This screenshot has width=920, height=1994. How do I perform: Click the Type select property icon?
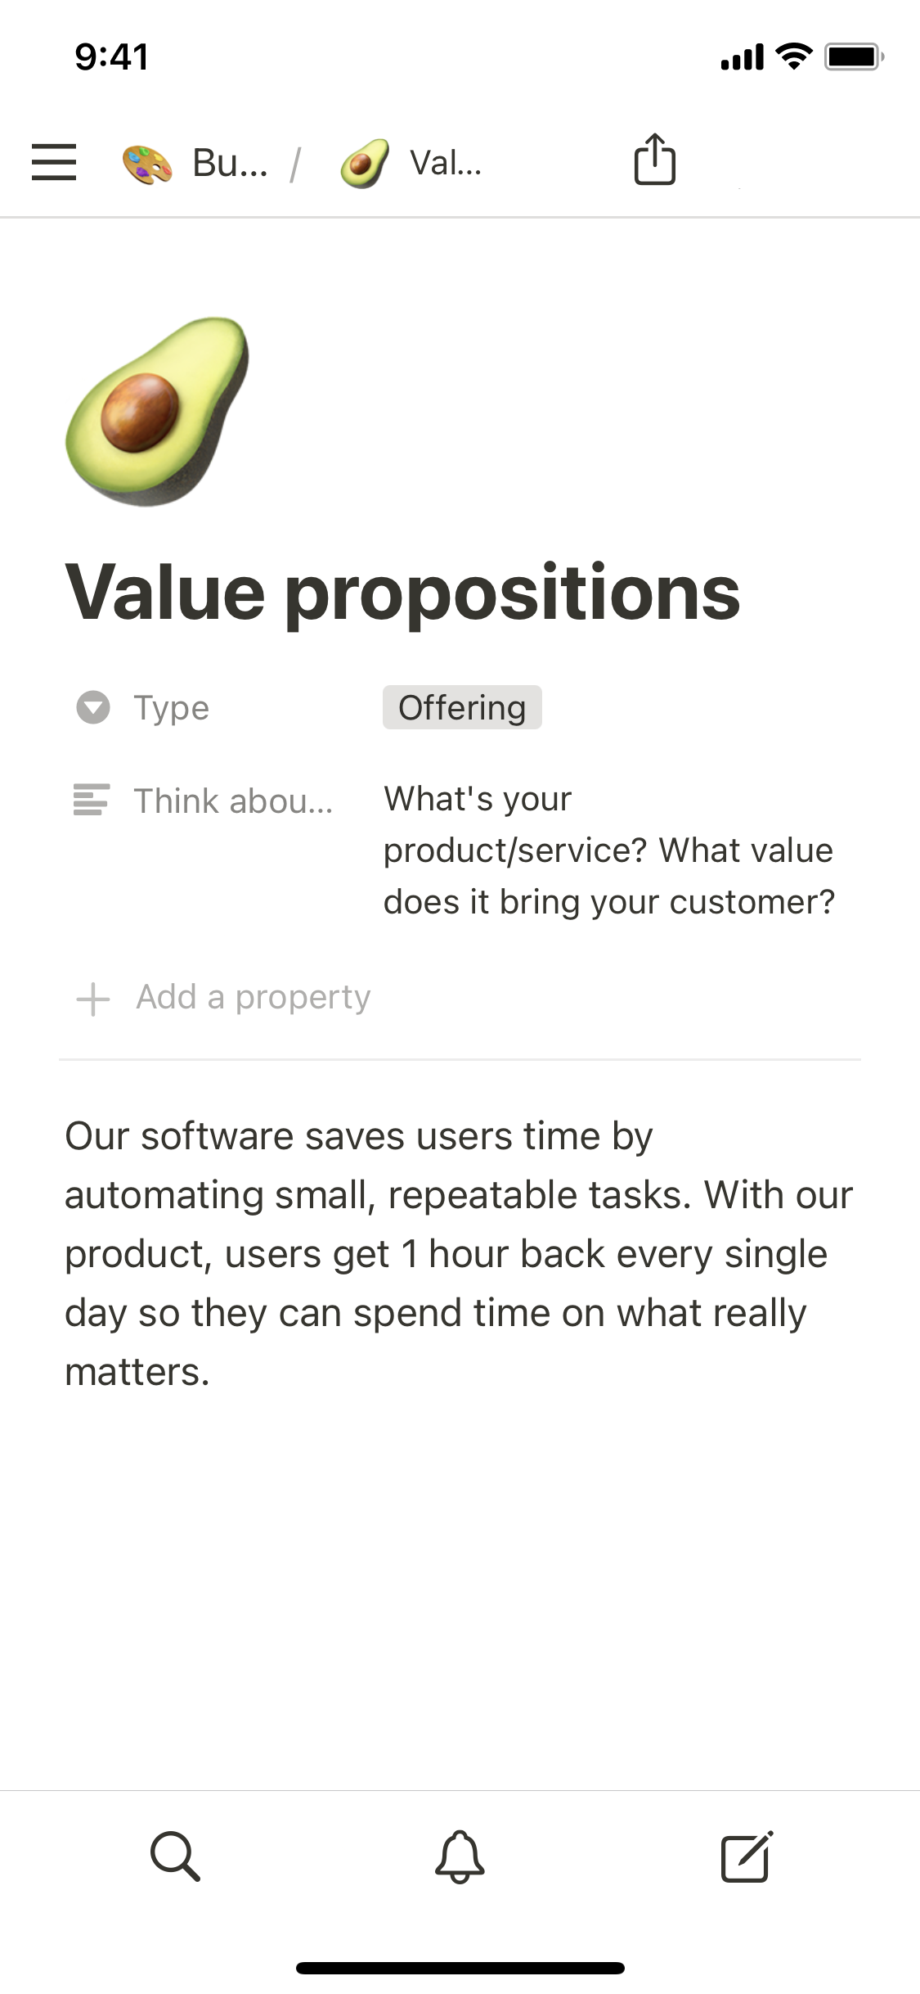pyautogui.click(x=92, y=708)
